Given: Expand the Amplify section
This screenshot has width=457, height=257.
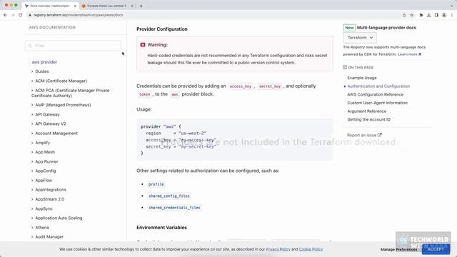Looking at the screenshot, I should [x=41, y=143].
